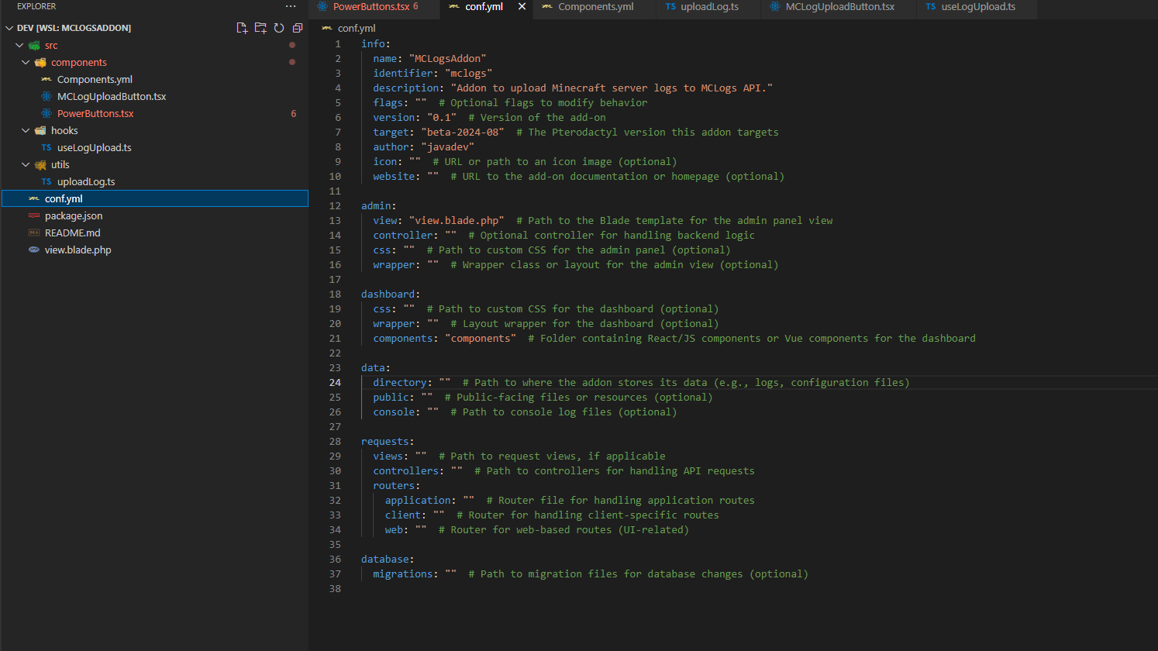Click the hooks folder icon
1158x651 pixels.
tap(40, 130)
